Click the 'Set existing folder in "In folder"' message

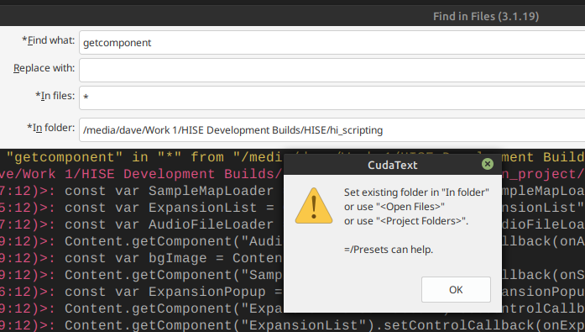[416, 192]
